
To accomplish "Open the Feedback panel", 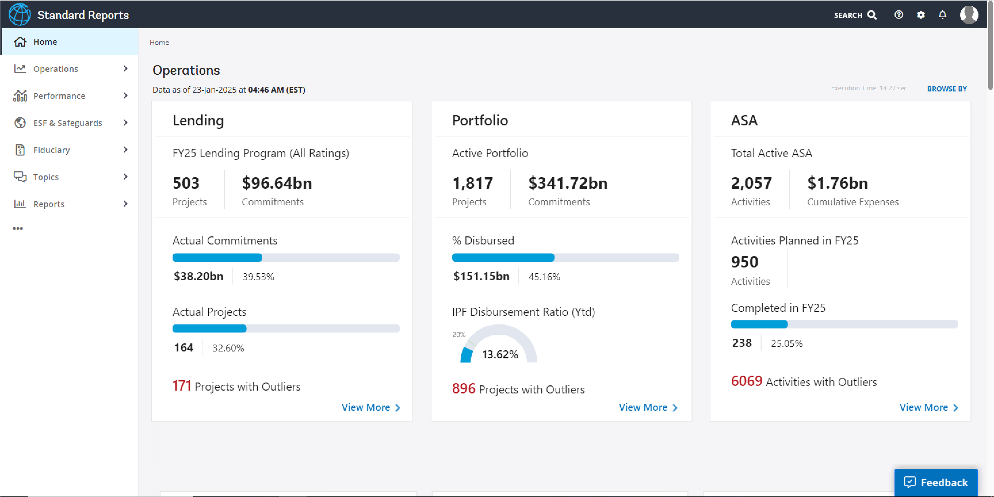I will (x=936, y=482).
